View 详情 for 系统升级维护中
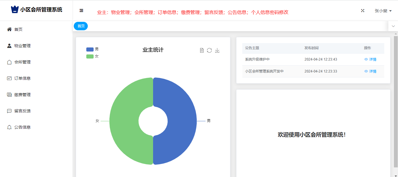Viewport: 398px width, 177px height. point(370,59)
